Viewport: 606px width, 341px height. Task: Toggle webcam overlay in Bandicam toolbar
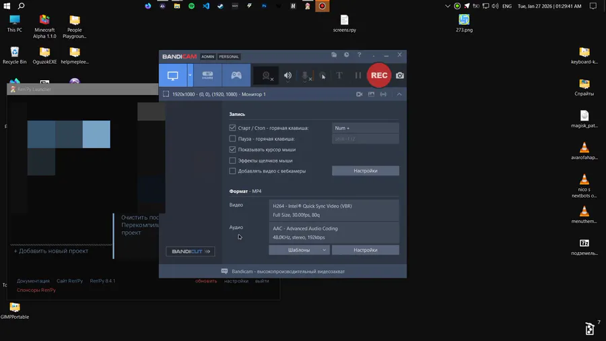click(266, 75)
